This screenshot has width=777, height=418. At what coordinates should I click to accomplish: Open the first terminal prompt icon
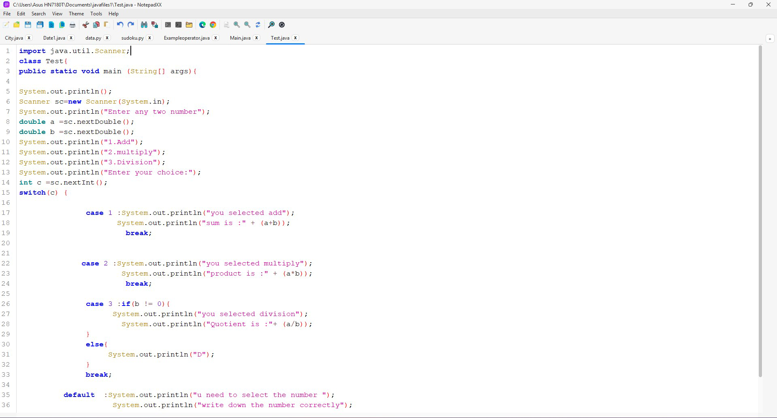(168, 25)
